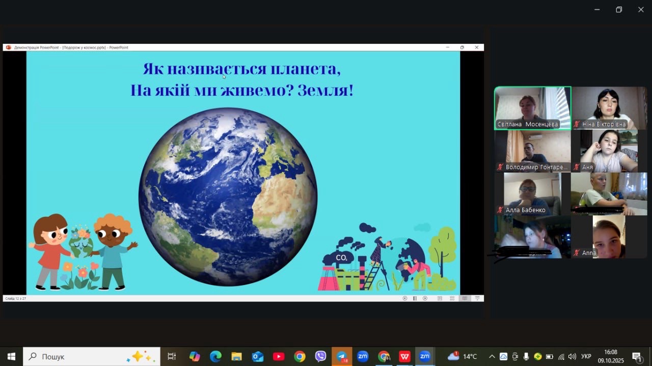Screen dimensions: 652x366
Task: Launch WPS Office from the taskbar
Action: click(x=405, y=356)
